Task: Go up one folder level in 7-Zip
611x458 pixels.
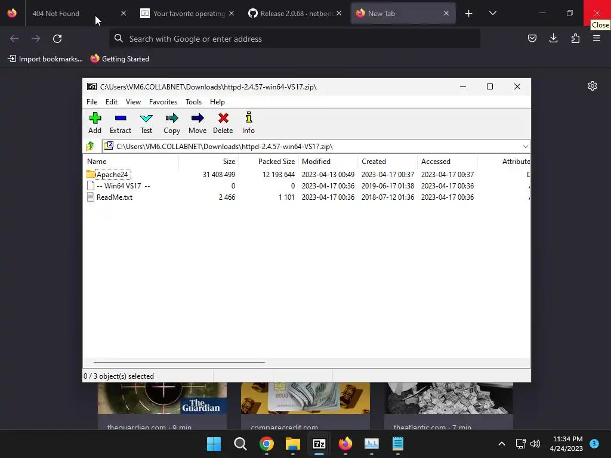Action: [90, 146]
